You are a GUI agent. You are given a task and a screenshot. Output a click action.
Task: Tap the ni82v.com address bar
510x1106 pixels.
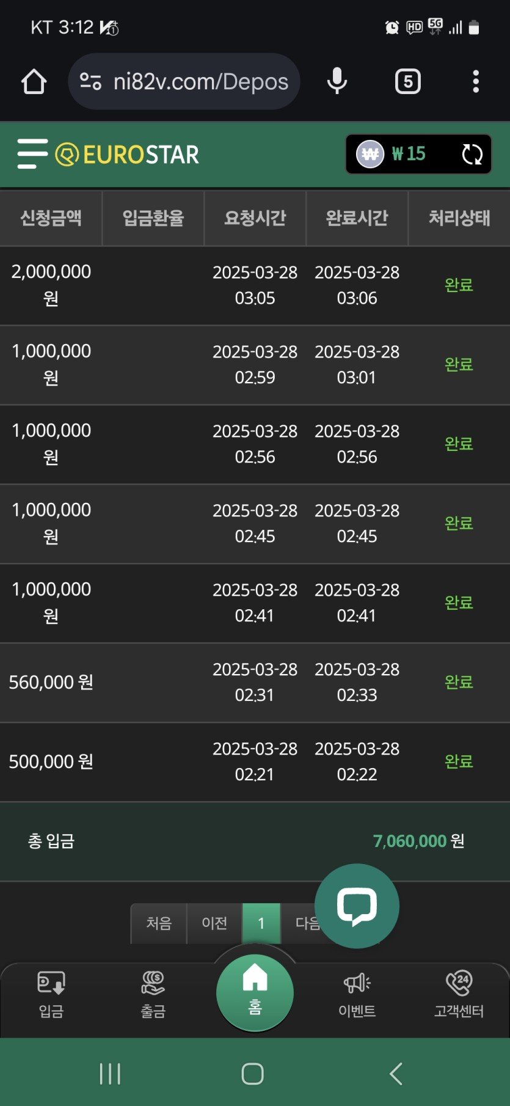tap(200, 81)
